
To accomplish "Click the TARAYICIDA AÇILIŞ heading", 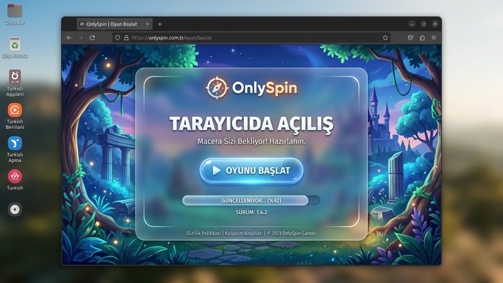I will (x=251, y=124).
